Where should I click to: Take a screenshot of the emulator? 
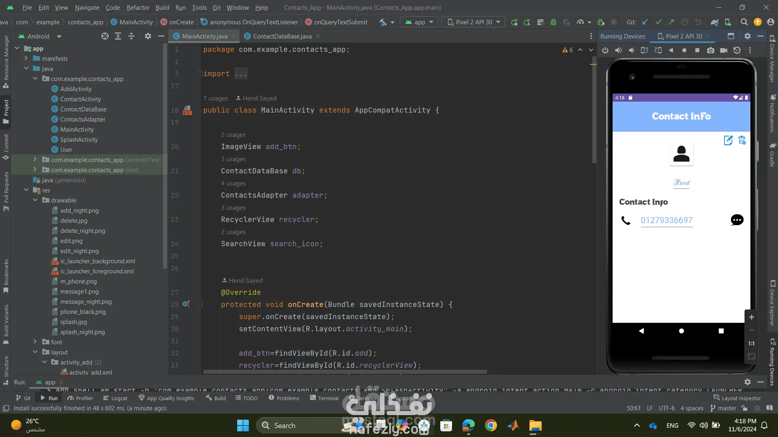coord(710,50)
